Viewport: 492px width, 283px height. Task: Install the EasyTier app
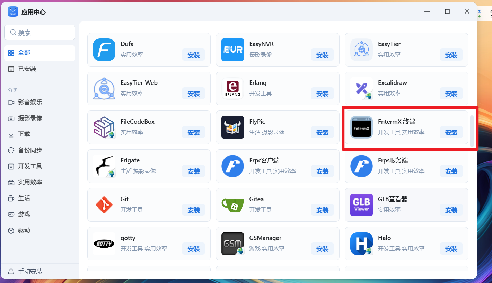tap(451, 55)
